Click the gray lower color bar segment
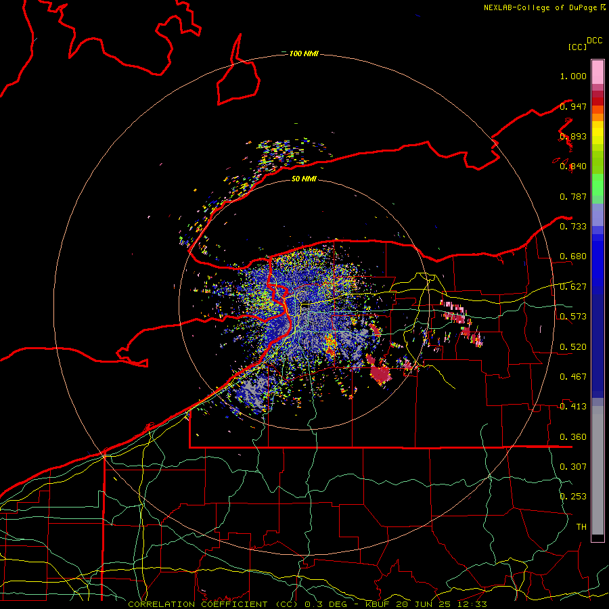The width and height of the screenshot is (609, 609). tap(597, 470)
